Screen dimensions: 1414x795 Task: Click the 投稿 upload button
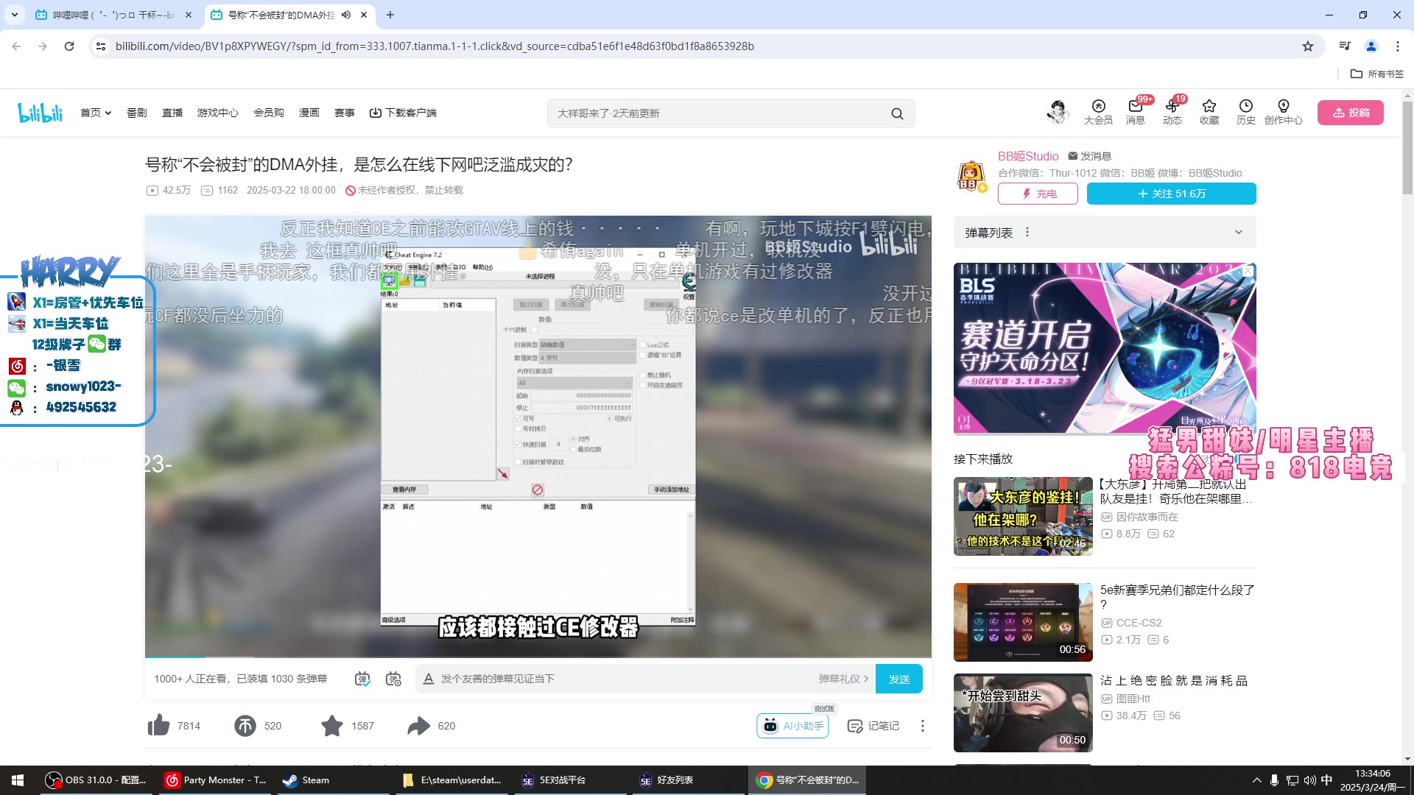tap(1351, 113)
